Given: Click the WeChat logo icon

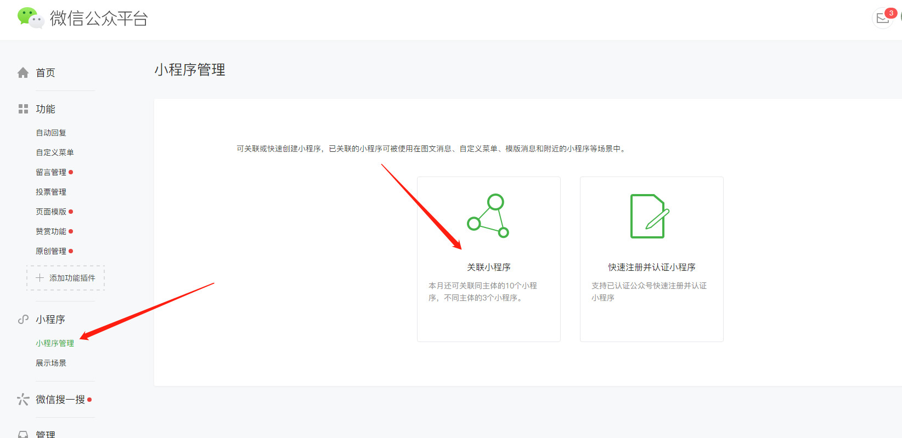Looking at the screenshot, I should coord(31,18).
